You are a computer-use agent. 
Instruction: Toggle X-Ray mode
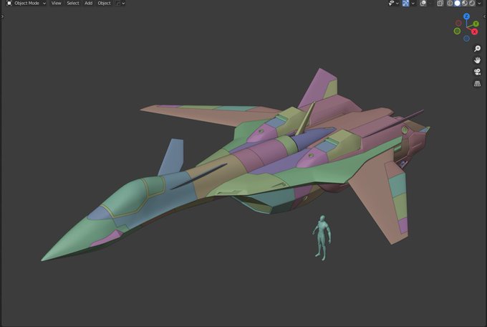click(440, 3)
